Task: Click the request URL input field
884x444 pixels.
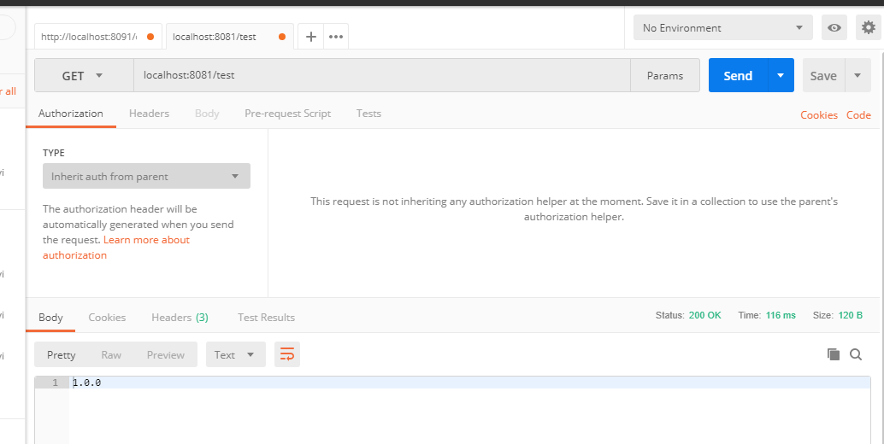Action: coord(381,75)
